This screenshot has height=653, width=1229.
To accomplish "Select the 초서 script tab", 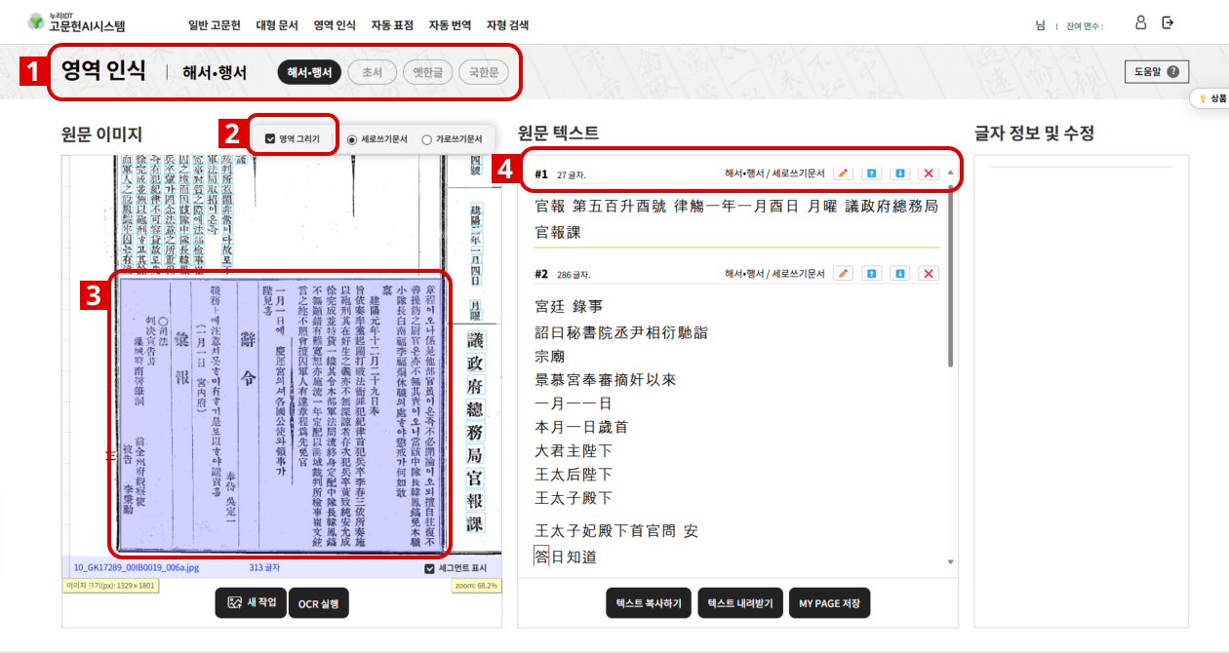I will pos(372,72).
